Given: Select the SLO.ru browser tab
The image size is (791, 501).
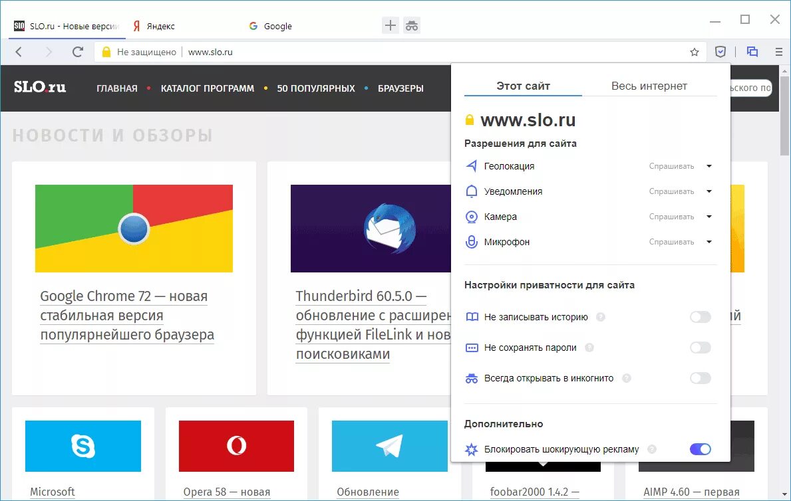Looking at the screenshot, I should [67, 26].
